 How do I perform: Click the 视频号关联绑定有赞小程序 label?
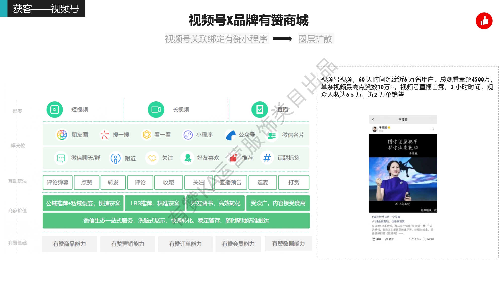tap(216, 39)
